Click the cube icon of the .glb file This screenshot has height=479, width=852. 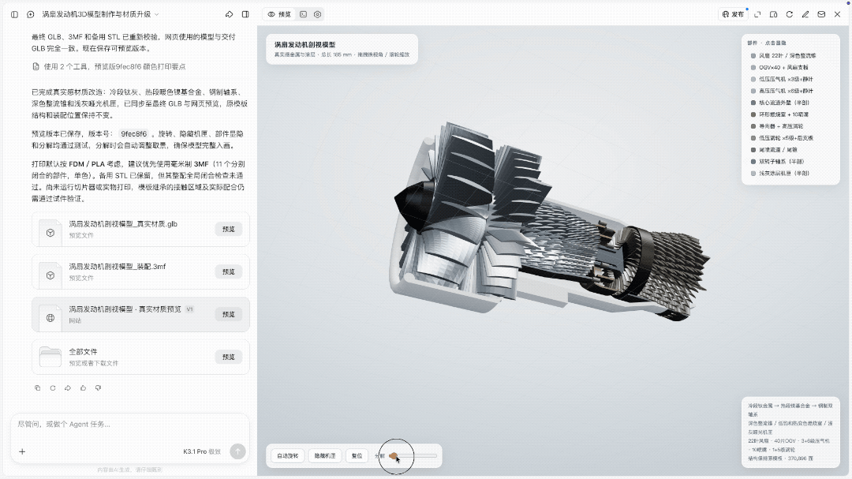point(50,232)
